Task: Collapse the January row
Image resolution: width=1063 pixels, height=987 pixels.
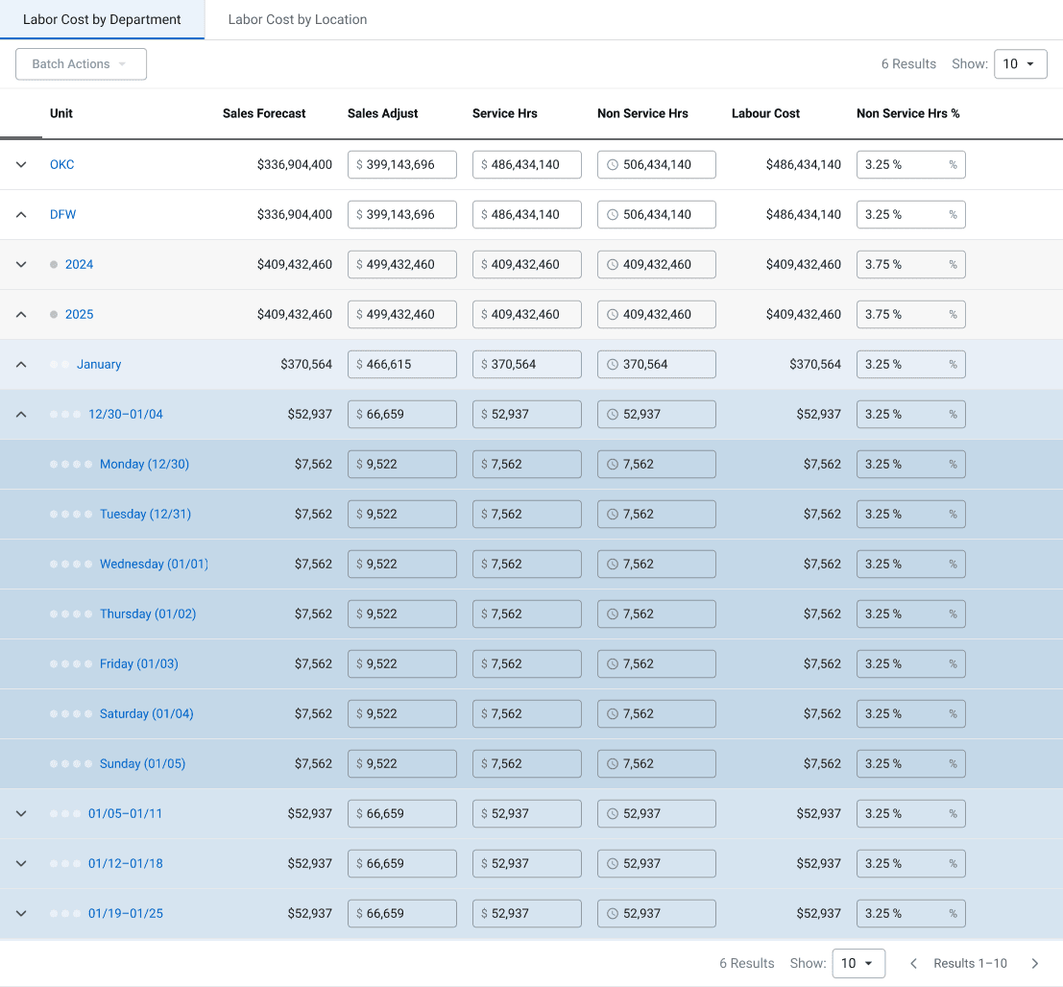Action: click(21, 365)
